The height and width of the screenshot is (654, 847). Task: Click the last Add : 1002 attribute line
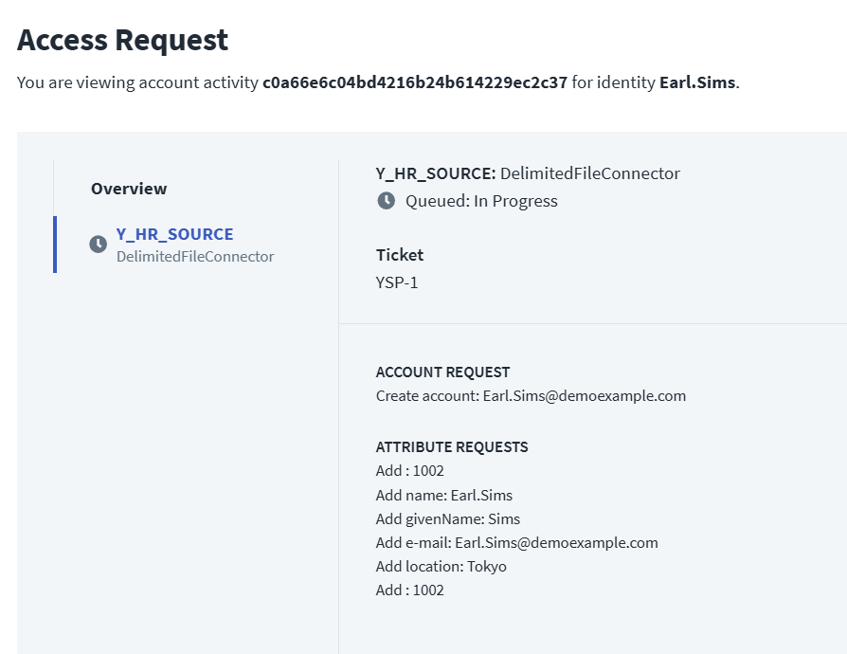click(x=409, y=590)
